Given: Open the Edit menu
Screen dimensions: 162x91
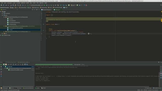Looking at the screenshot, I should pos(2,3).
